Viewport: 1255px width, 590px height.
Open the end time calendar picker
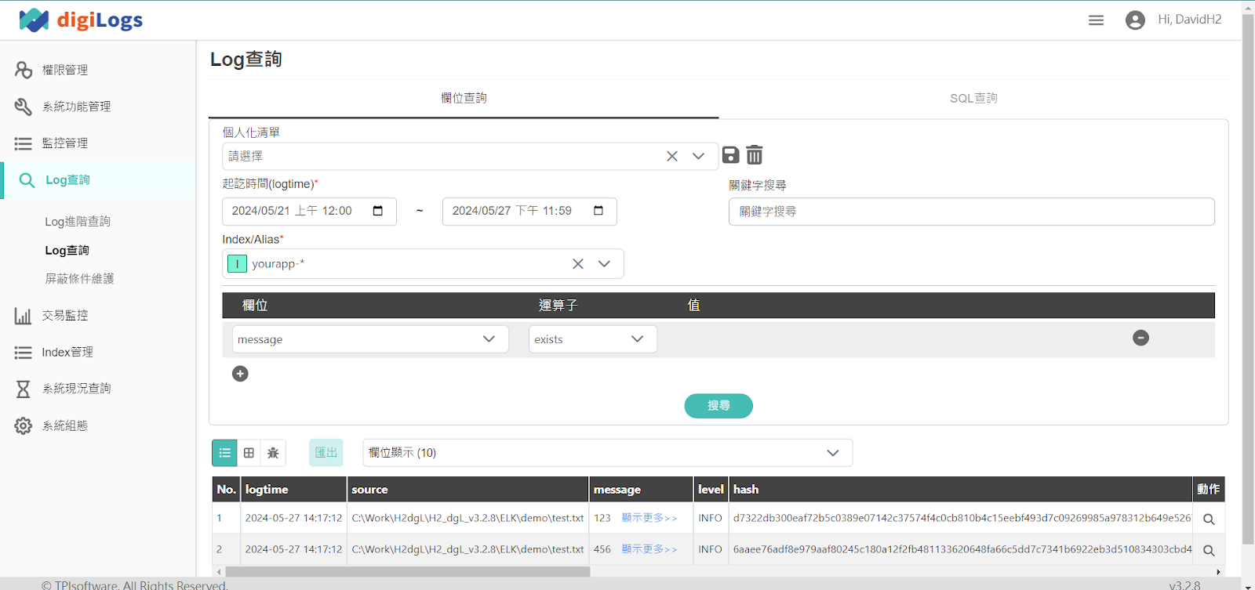[598, 211]
